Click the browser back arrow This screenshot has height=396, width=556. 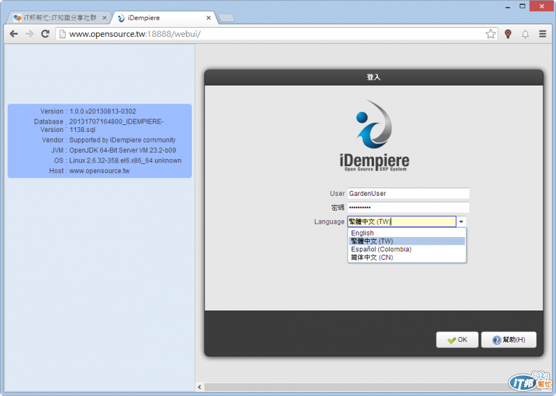pos(14,33)
